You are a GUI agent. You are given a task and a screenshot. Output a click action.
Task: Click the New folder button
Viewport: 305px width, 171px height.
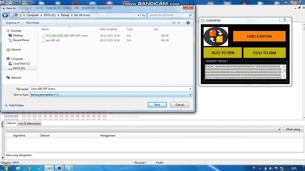tap(33, 23)
